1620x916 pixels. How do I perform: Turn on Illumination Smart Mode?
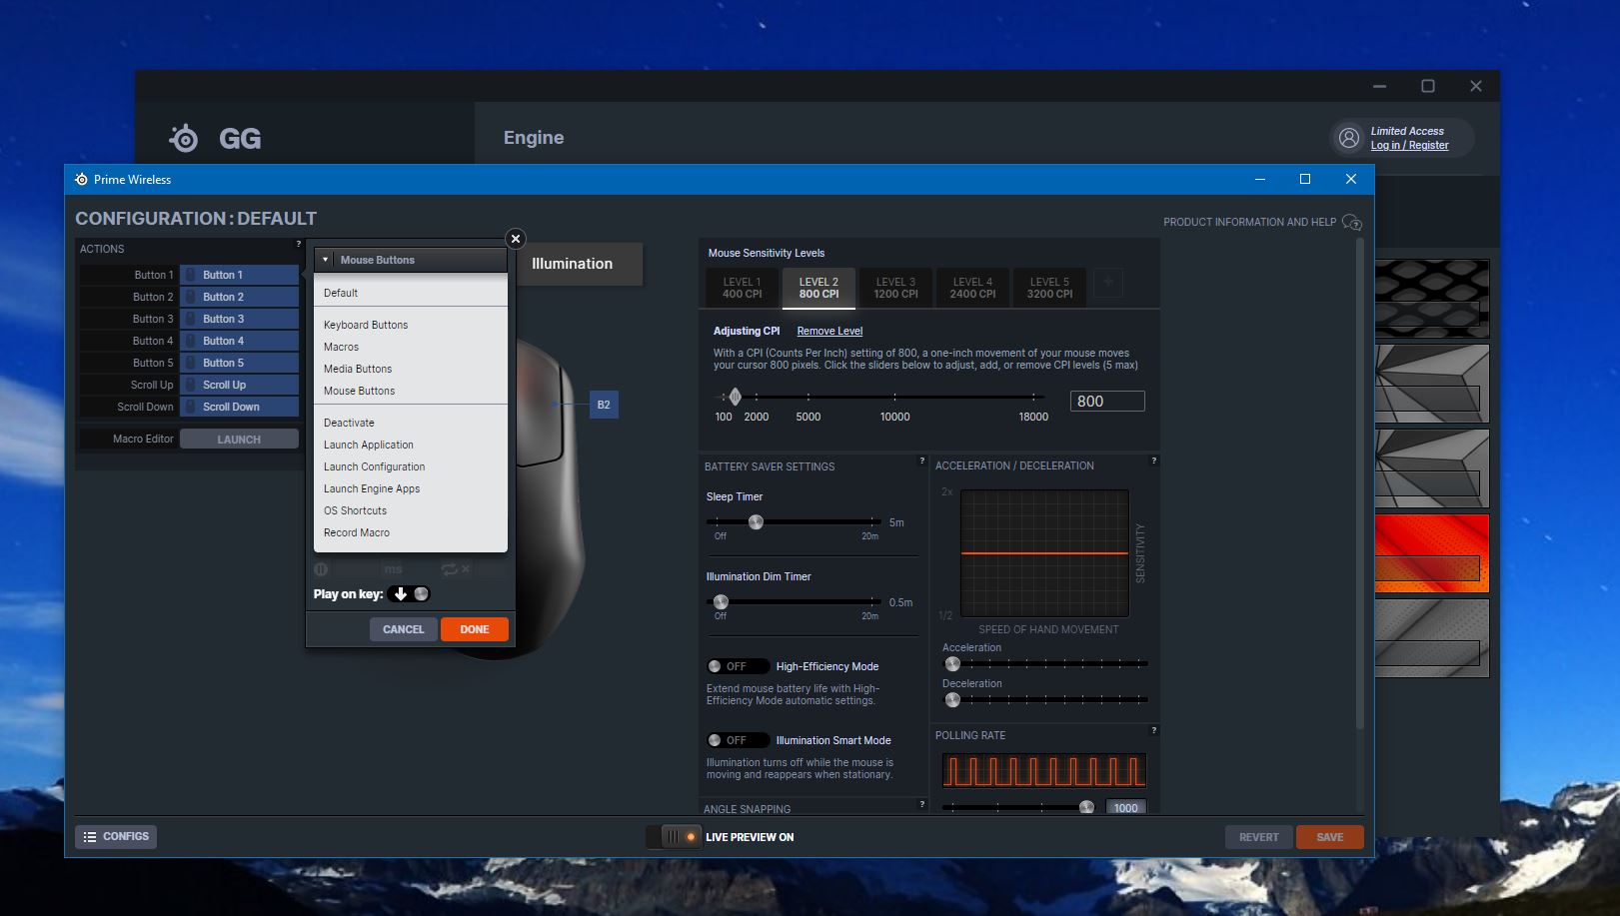coord(737,740)
